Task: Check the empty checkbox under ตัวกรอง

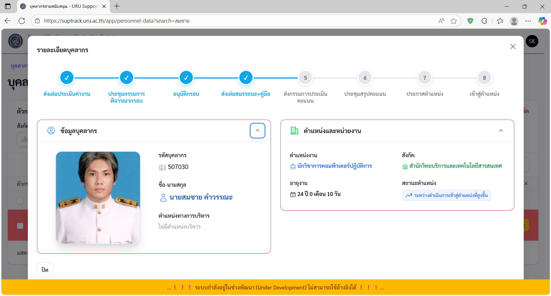Action: tap(20, 201)
